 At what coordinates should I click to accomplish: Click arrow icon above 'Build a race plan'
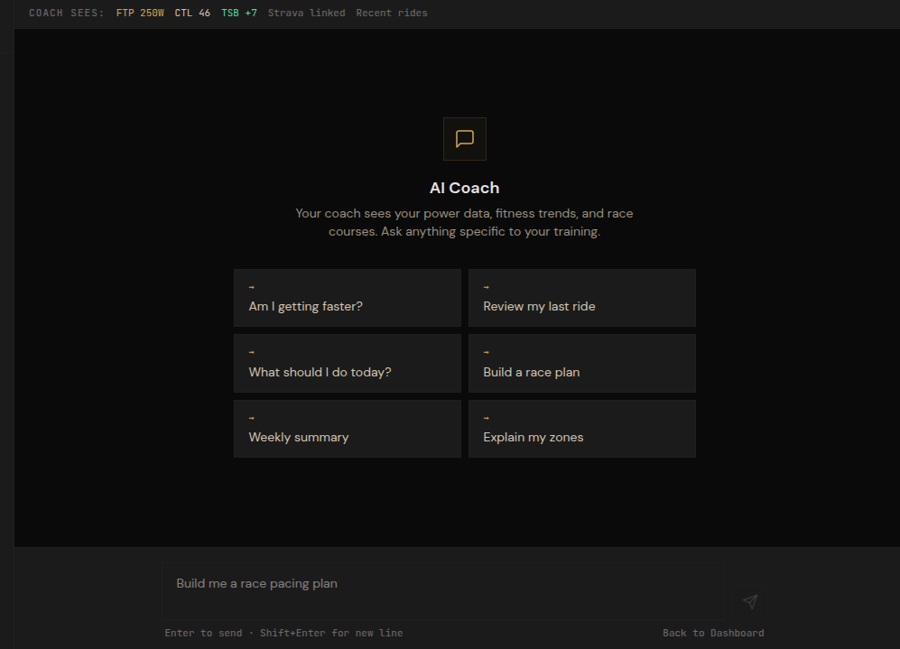click(x=487, y=353)
